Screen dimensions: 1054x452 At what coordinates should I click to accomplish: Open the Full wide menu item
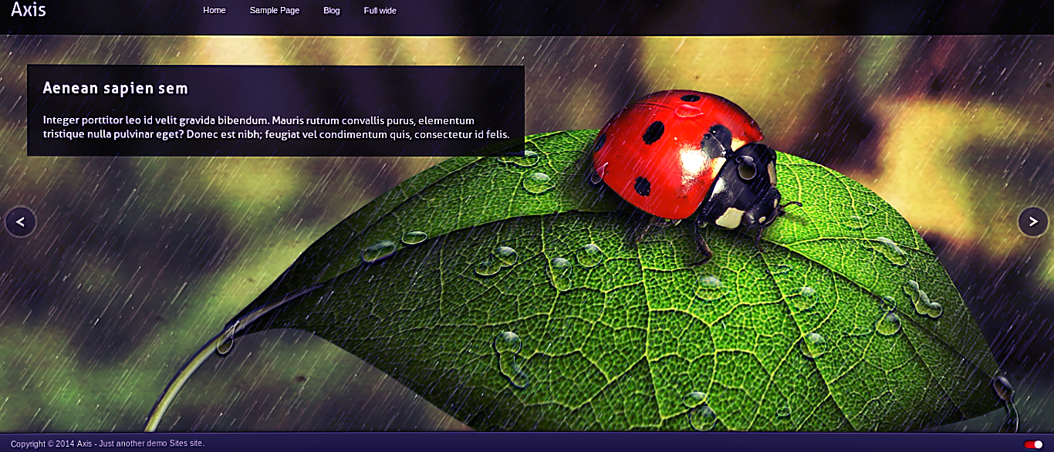(x=380, y=11)
